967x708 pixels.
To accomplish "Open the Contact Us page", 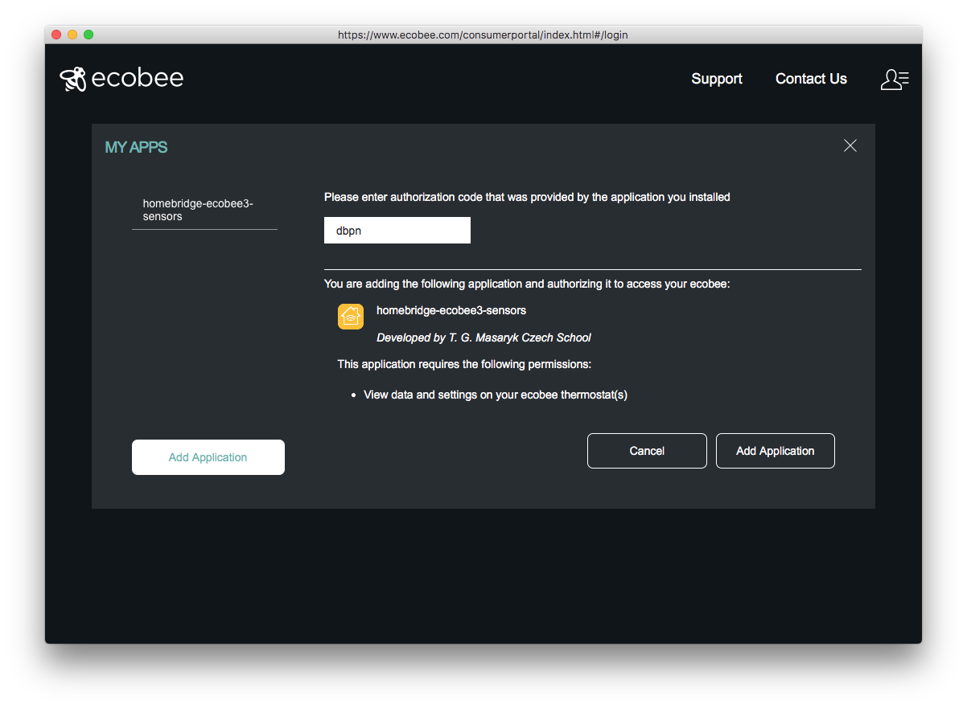I will pyautogui.click(x=811, y=79).
